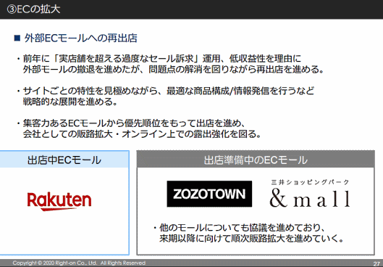Select the line starting "集客力あるECモールから"
383x267 pixels.
tap(134, 123)
